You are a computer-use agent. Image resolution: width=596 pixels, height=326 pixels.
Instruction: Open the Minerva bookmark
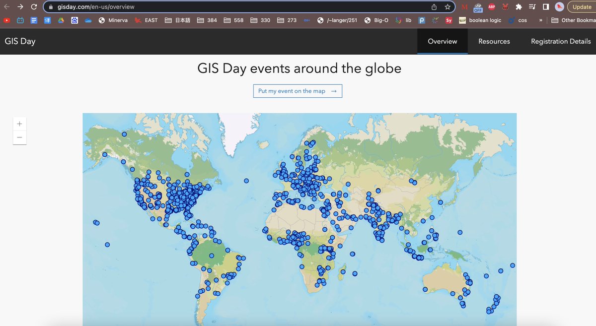tap(113, 20)
